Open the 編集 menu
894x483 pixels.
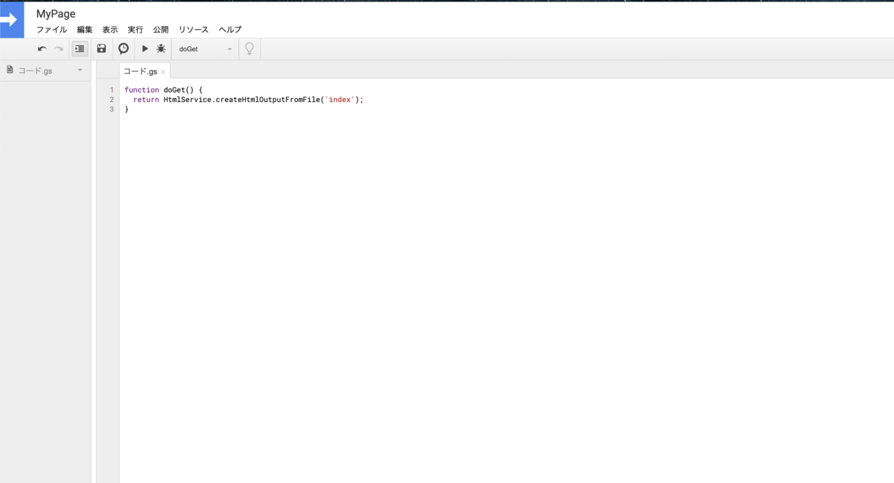click(85, 30)
